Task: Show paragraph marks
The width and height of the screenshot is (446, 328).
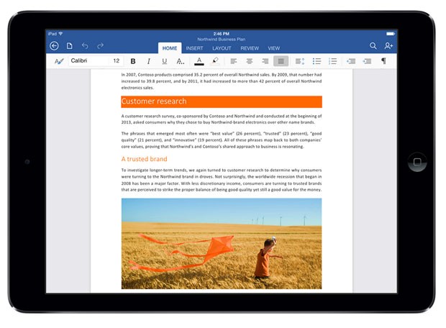Action: tap(383, 61)
